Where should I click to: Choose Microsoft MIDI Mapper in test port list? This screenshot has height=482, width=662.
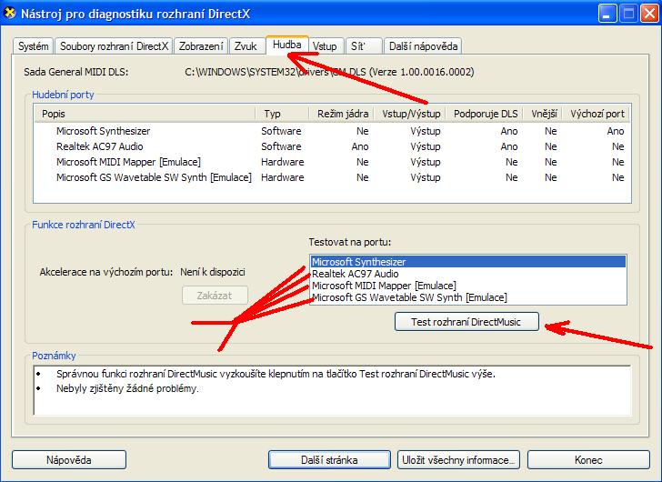(467, 286)
